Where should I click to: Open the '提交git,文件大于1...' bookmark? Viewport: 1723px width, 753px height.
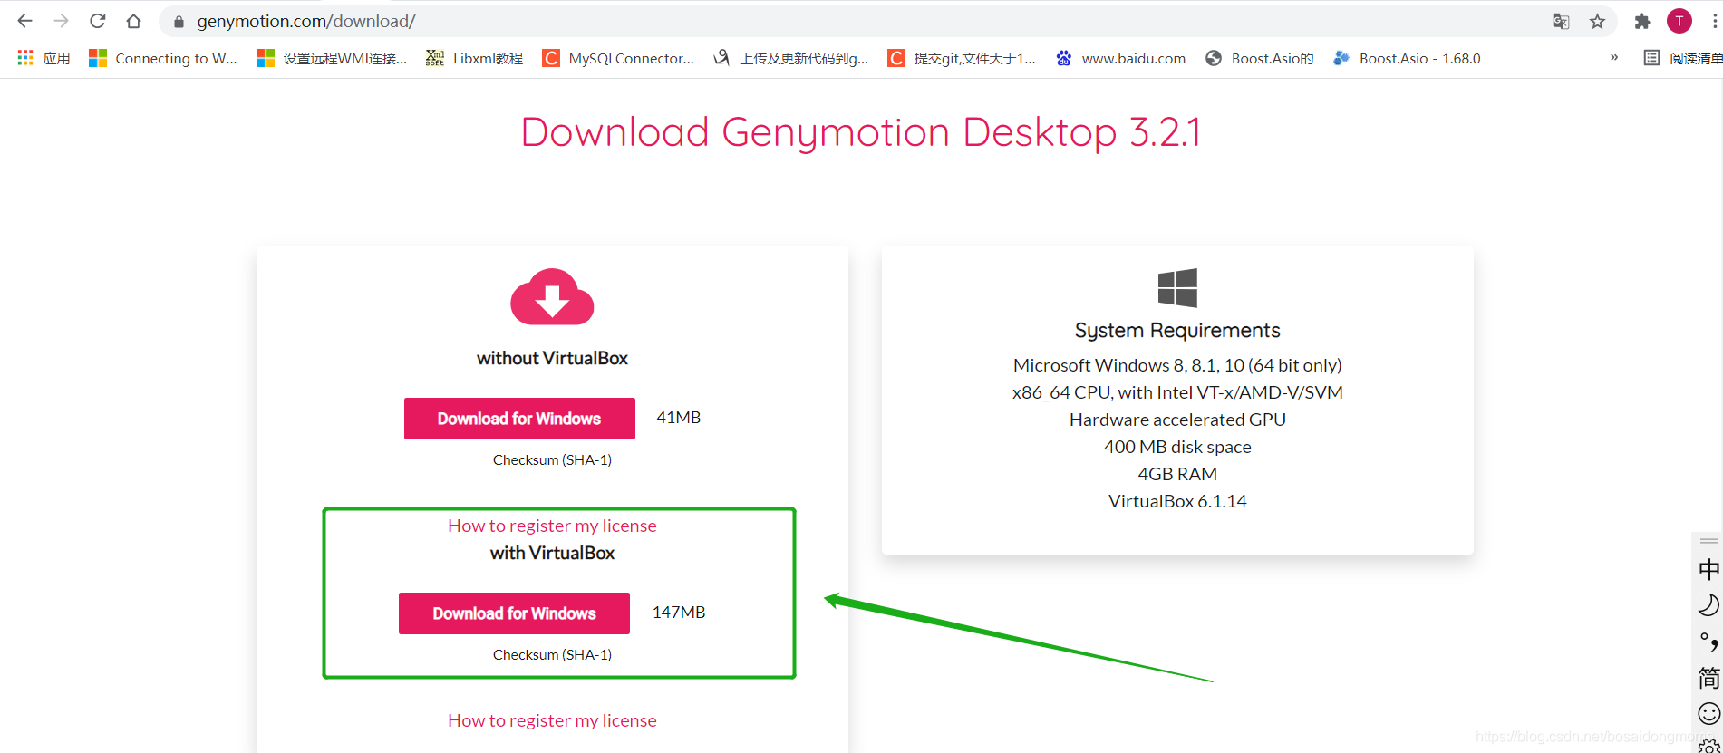[x=962, y=58]
